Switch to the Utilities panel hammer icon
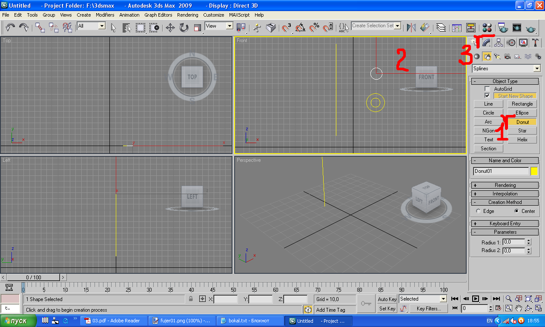545x327 pixels. click(x=536, y=43)
